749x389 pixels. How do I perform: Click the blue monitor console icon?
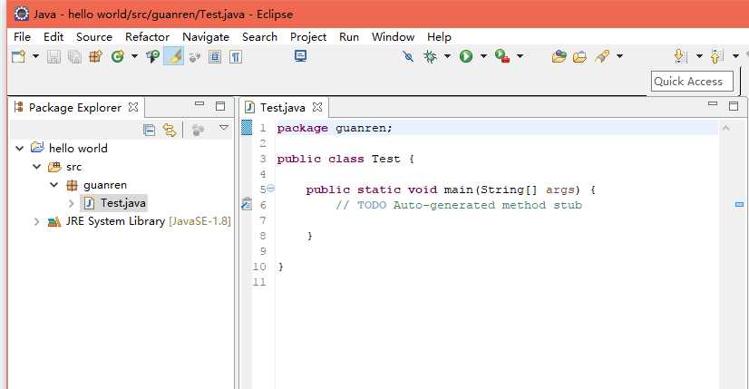pos(300,56)
